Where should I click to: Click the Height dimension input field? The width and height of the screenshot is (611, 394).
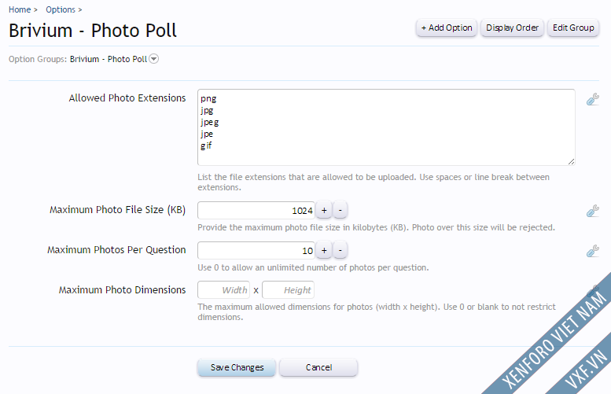tap(289, 290)
